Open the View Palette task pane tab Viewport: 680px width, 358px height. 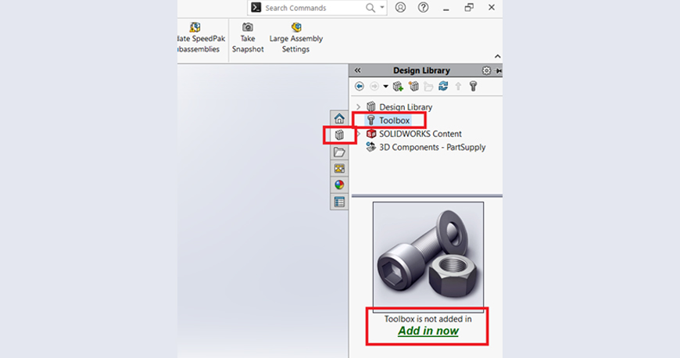pyautogui.click(x=339, y=168)
